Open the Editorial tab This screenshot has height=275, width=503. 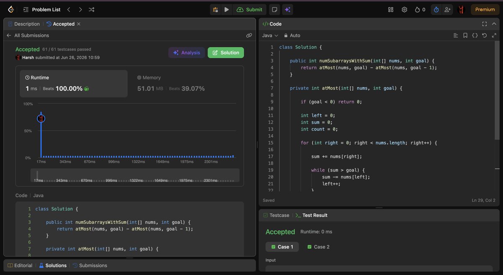[x=20, y=265]
